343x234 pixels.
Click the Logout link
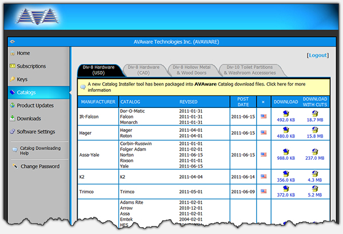coord(318,55)
